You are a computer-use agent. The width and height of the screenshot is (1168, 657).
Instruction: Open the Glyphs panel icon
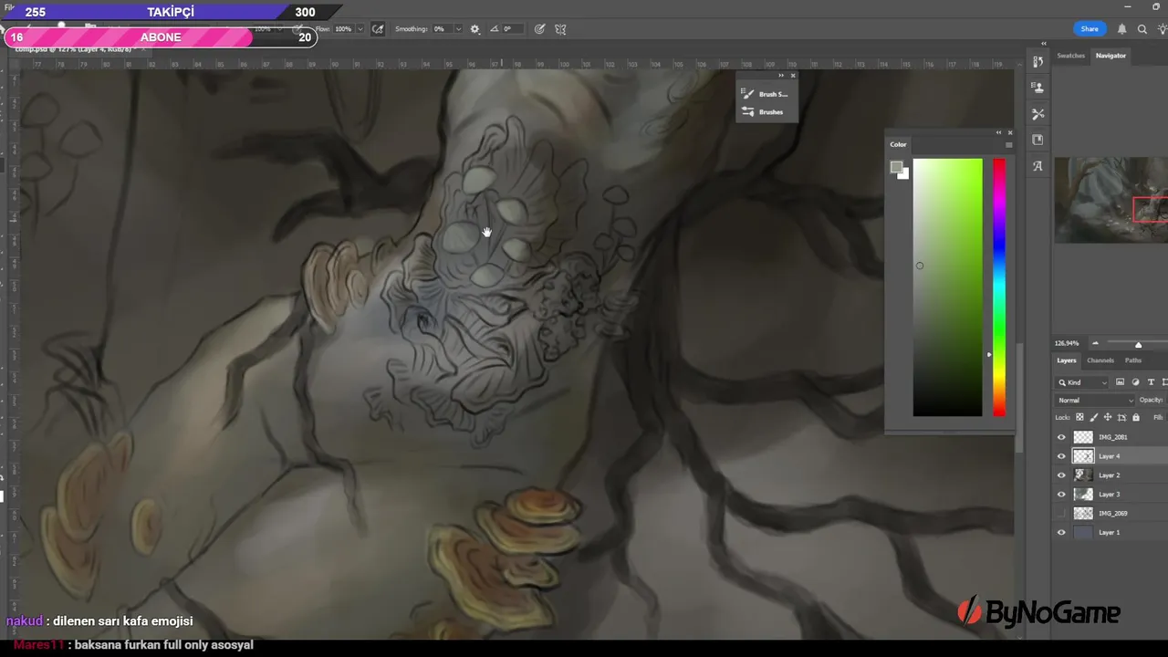tap(1038, 166)
